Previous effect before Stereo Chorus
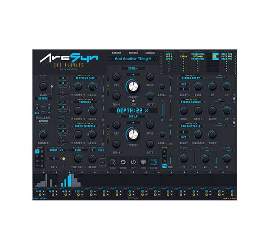This screenshot has width=270, height=244. pyautogui.click(x=178, y=102)
